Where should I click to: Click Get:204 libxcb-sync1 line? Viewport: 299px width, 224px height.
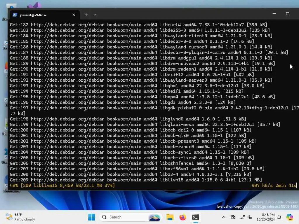(x=129, y=152)
